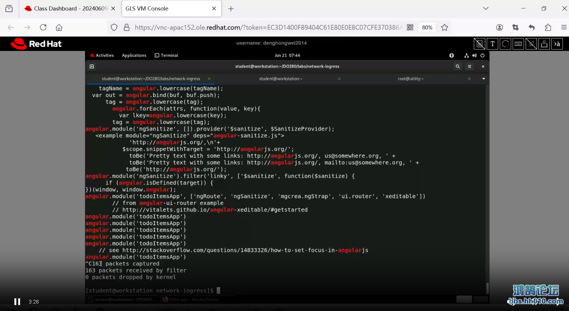
Task: Close the network-ingress terminal tab
Action: (209, 79)
